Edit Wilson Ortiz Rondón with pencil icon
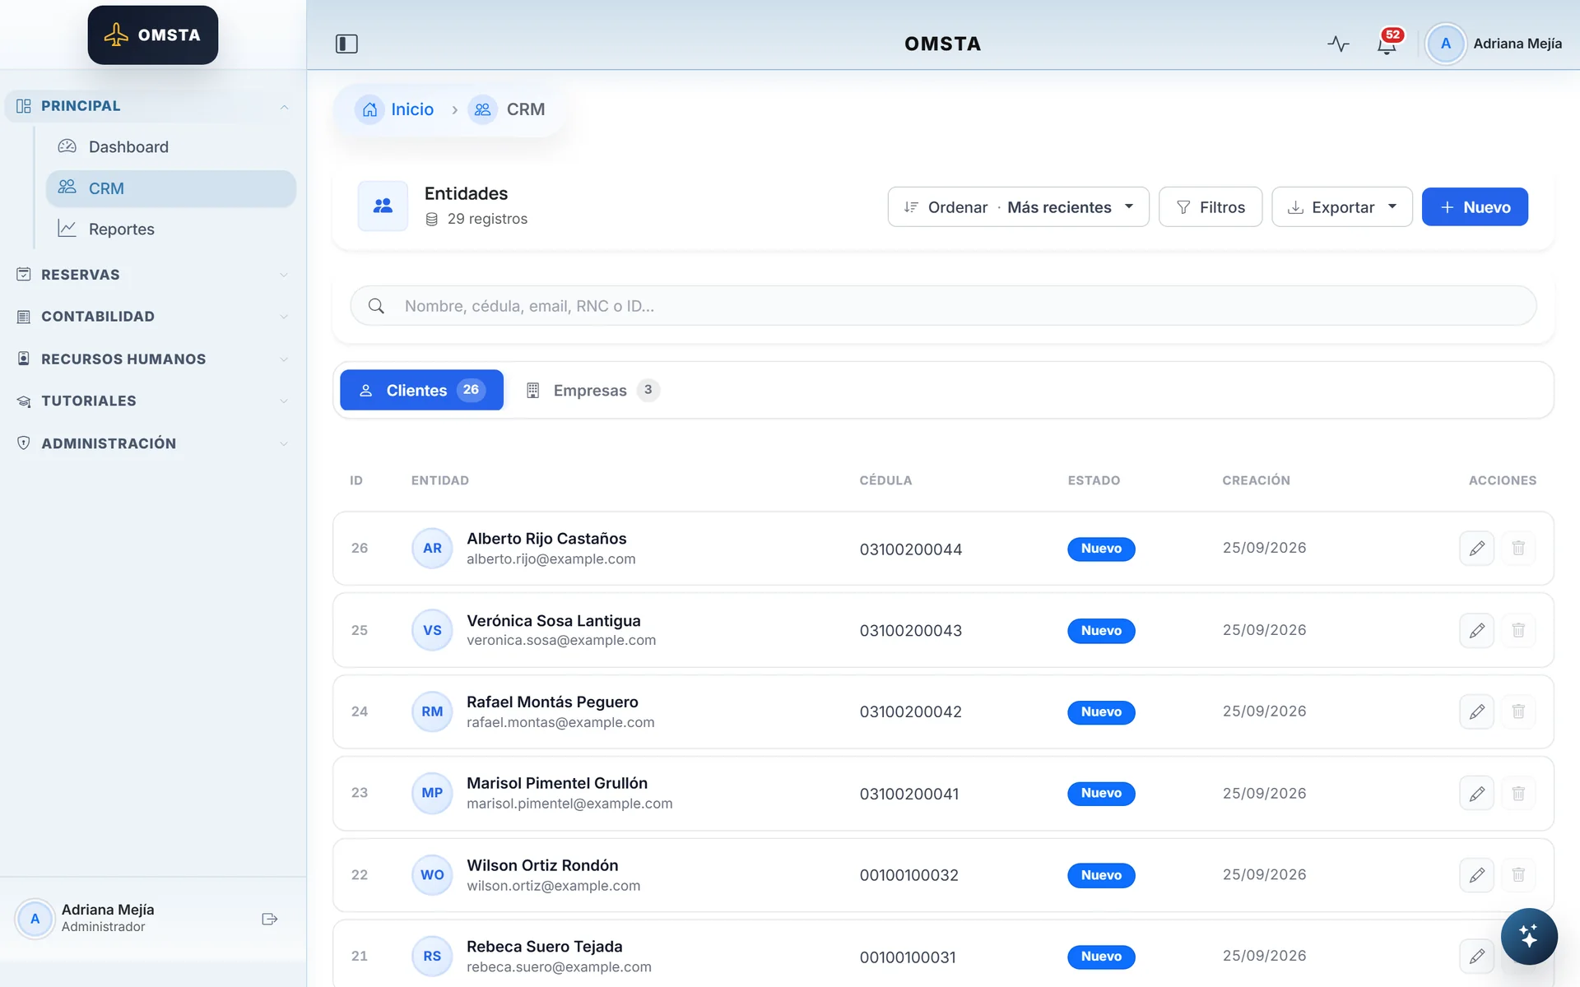Screen dimensions: 1580x987 click(1476, 874)
